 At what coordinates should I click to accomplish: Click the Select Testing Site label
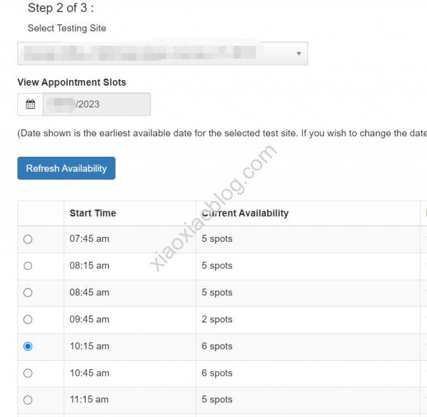[x=67, y=28]
